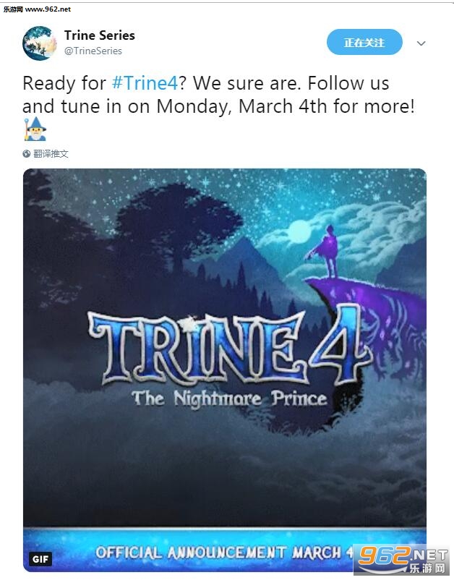Click the tweet text mentioning March 4th
The width and height of the screenshot is (454, 580).
pos(217,106)
